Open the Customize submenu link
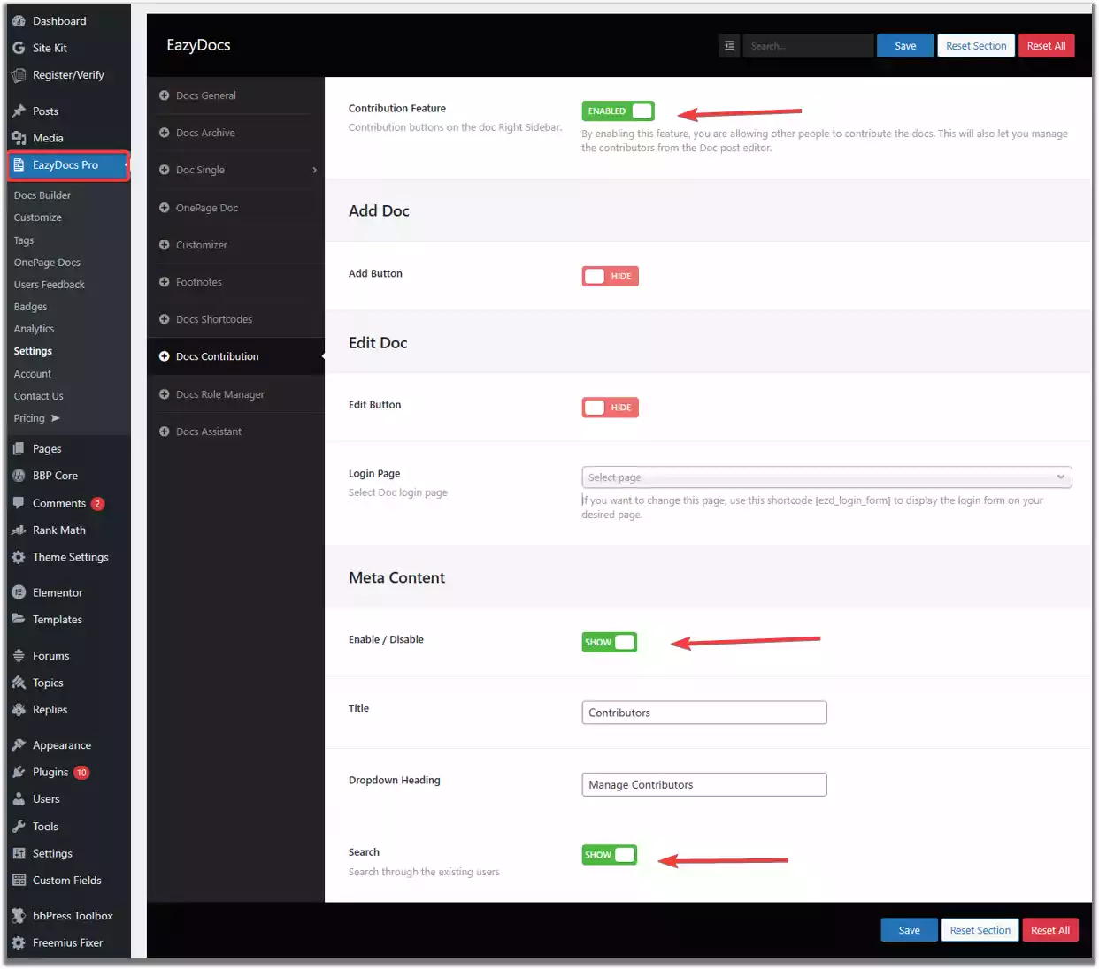Viewport: 1099px width, 969px height. 38,217
